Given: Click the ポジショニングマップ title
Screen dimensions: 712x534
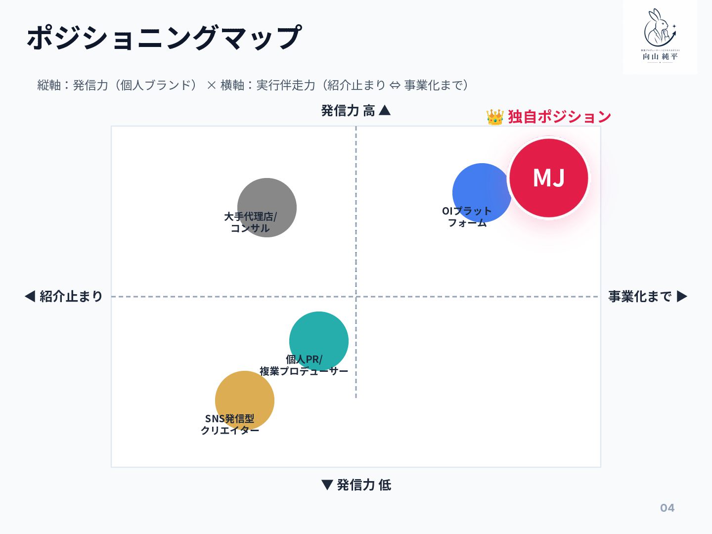Looking at the screenshot, I should (x=164, y=38).
